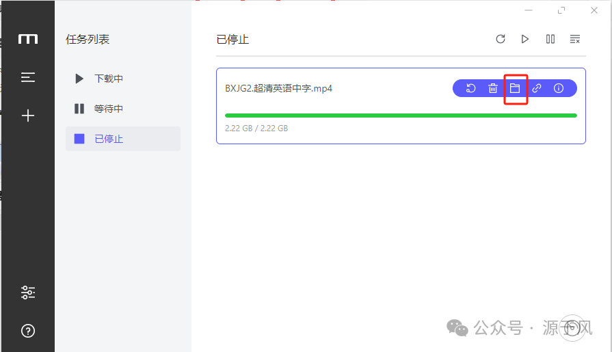The image size is (612, 352).
Task: Open the task list menu icon
Action: pyautogui.click(x=28, y=77)
